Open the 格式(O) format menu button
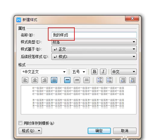 point(30,131)
